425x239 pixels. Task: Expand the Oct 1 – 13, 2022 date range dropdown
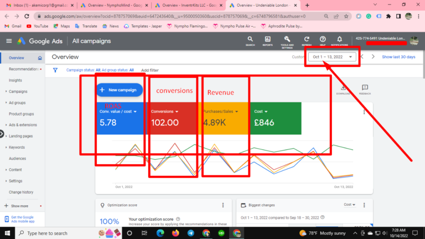pos(333,57)
